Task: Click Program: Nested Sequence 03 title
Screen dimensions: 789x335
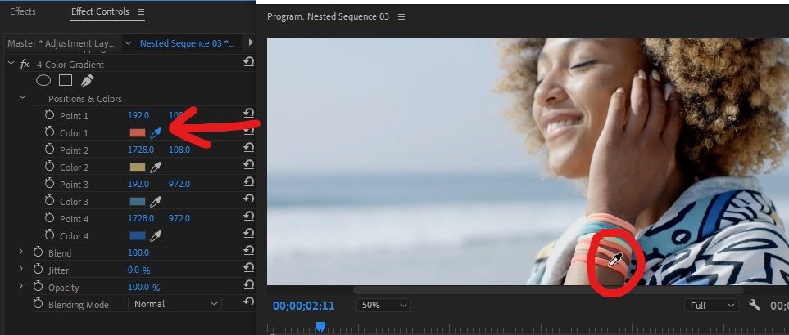Action: pos(328,16)
